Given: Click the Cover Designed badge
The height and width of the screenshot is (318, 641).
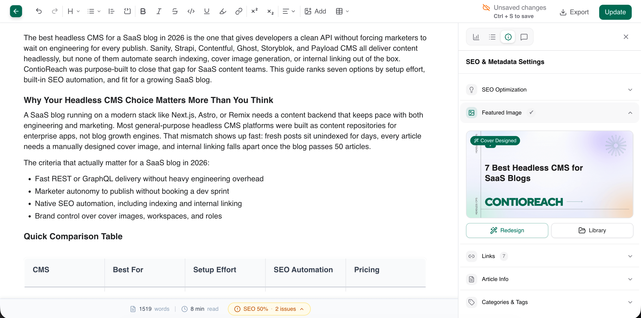Looking at the screenshot, I should [x=495, y=140].
